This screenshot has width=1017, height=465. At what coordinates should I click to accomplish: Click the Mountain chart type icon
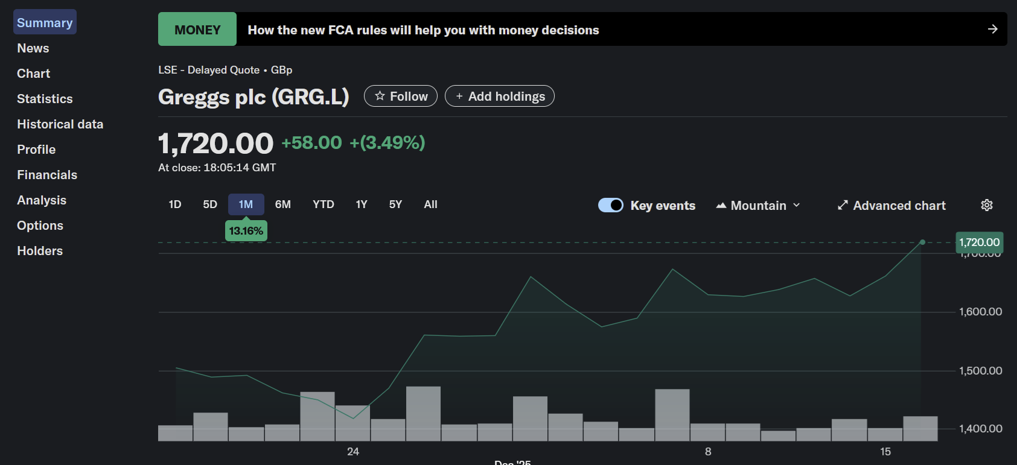click(721, 206)
